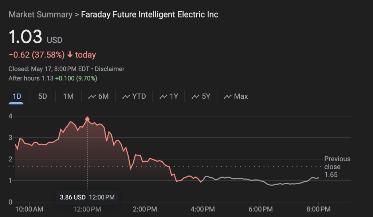This screenshot has height=217, width=373.
Task: Select the 1D time range tab
Action: pyautogui.click(x=17, y=96)
